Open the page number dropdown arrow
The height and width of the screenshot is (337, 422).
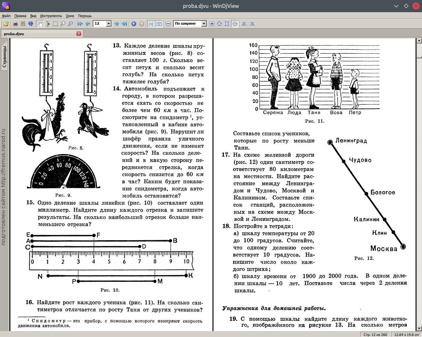pyautogui.click(x=109, y=24)
